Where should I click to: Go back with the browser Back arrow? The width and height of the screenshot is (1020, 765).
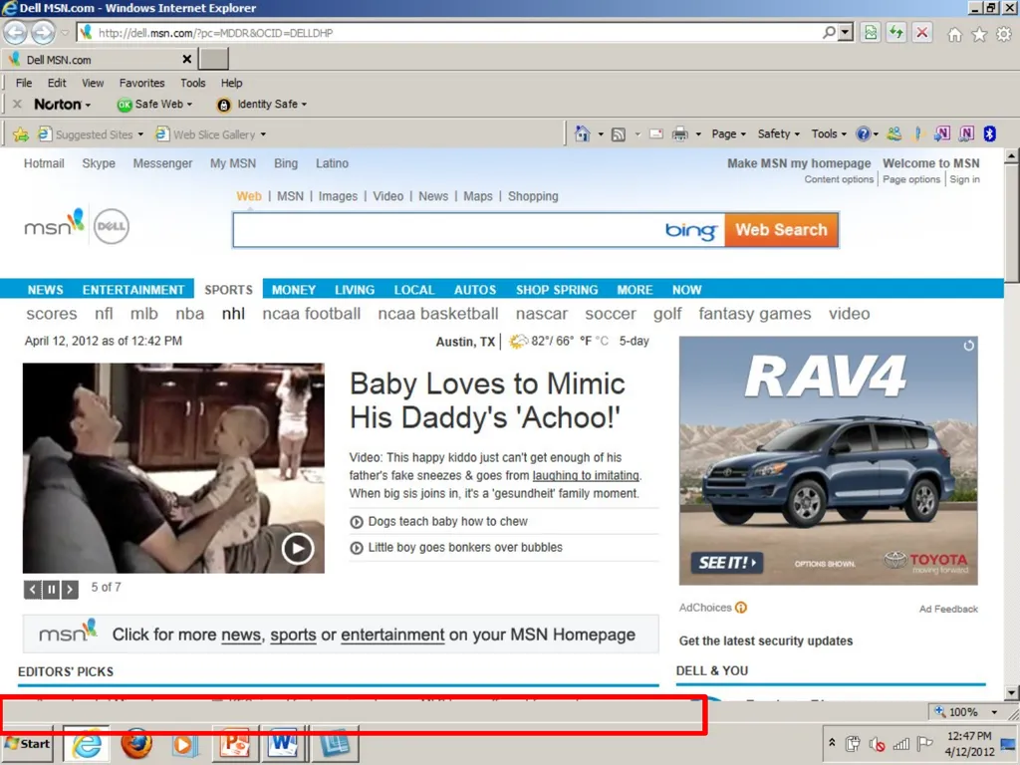[x=16, y=32]
